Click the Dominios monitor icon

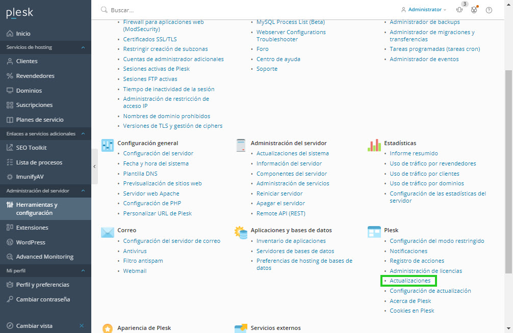click(x=10, y=91)
